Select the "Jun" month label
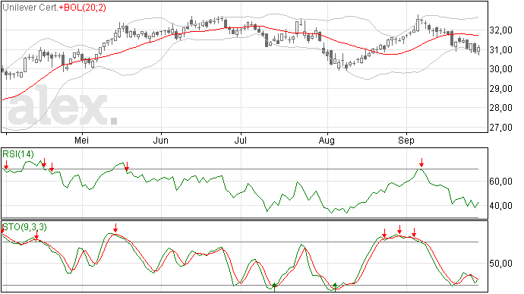 click(x=161, y=141)
